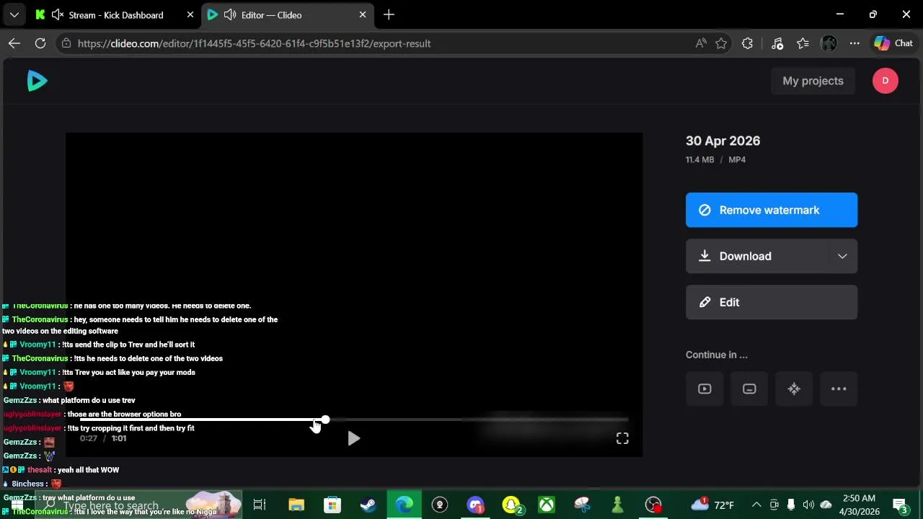Mute audio on the Kick Dashboard tab
The width and height of the screenshot is (923, 519).
click(x=58, y=15)
